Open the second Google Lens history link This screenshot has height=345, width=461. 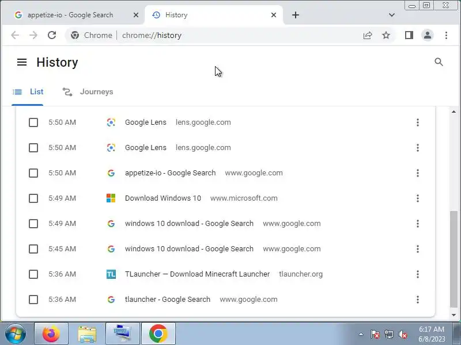coord(146,148)
